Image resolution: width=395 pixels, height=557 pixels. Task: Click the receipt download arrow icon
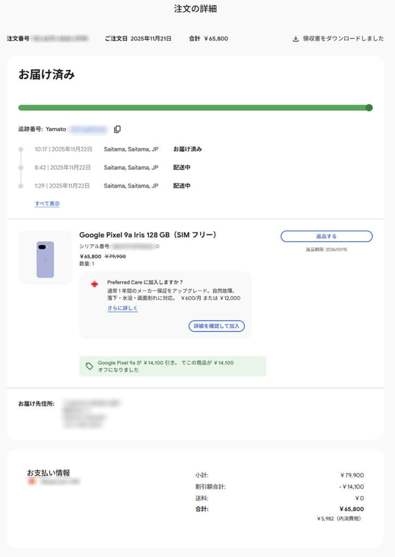(295, 39)
